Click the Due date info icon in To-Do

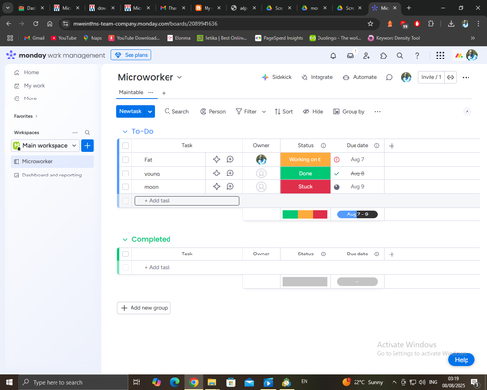click(376, 146)
